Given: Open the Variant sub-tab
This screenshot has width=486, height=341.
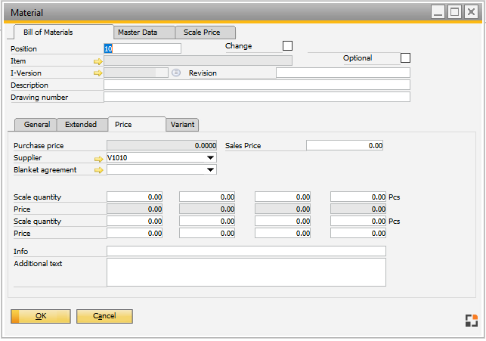Looking at the screenshot, I should [x=182, y=125].
